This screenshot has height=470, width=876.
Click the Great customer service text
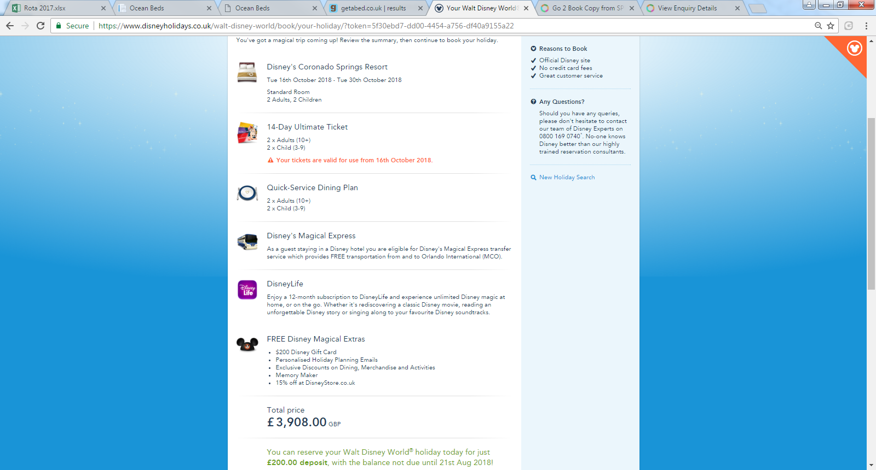point(571,75)
